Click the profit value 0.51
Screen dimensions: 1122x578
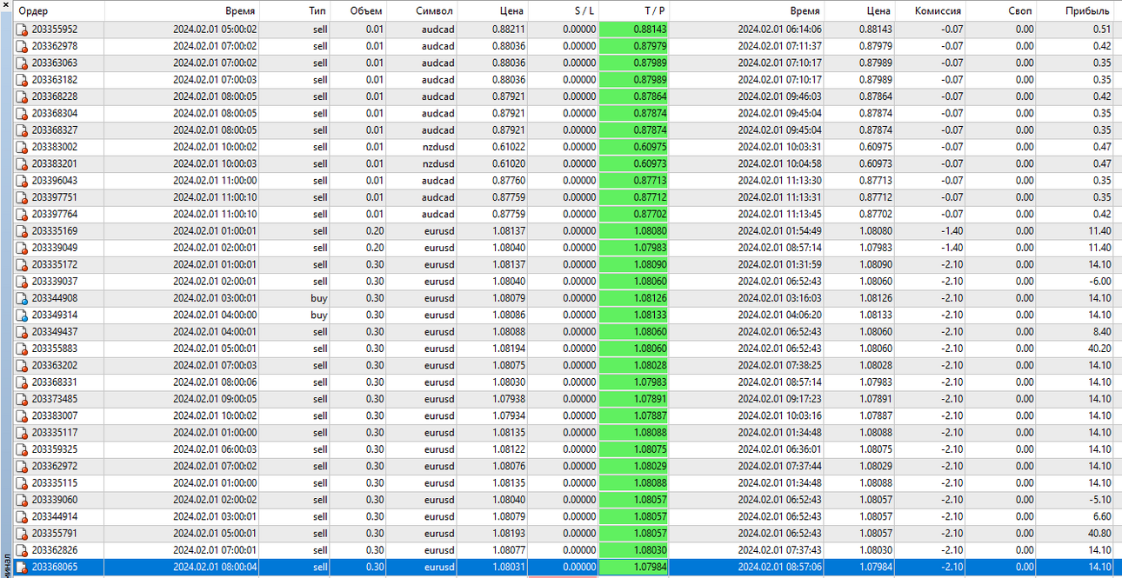coord(1102,30)
